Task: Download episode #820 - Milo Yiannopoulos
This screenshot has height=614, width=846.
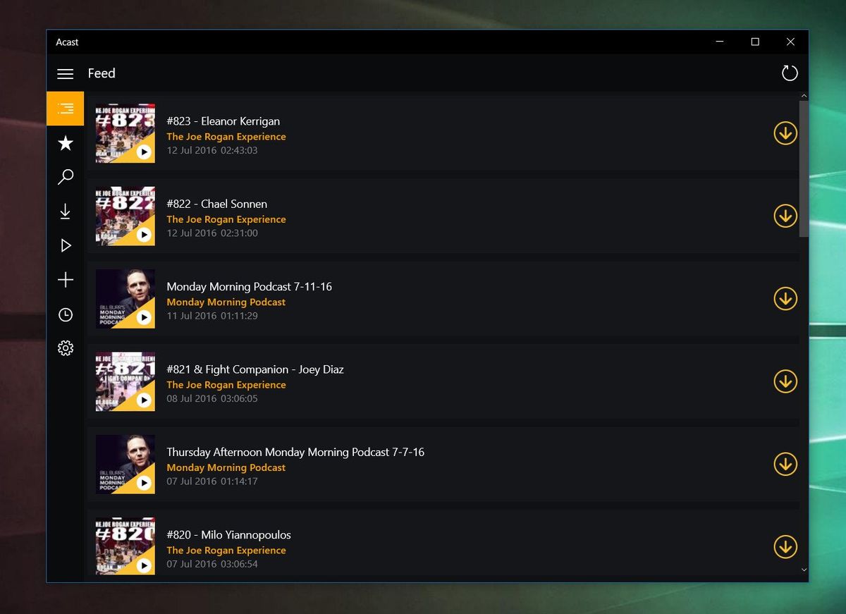Action: [785, 546]
